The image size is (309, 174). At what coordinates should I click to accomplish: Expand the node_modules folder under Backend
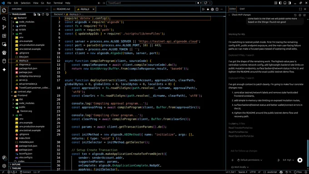point(13,22)
